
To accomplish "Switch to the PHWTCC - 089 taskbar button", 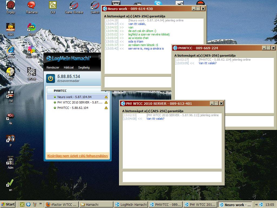I will coord(166,205).
